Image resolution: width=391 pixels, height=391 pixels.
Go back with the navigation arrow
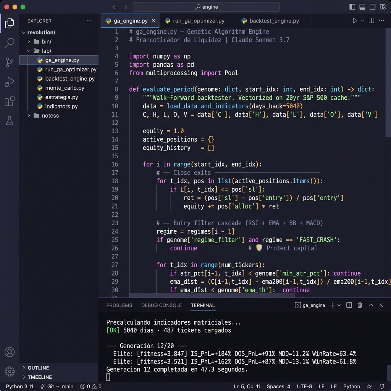(x=115, y=7)
